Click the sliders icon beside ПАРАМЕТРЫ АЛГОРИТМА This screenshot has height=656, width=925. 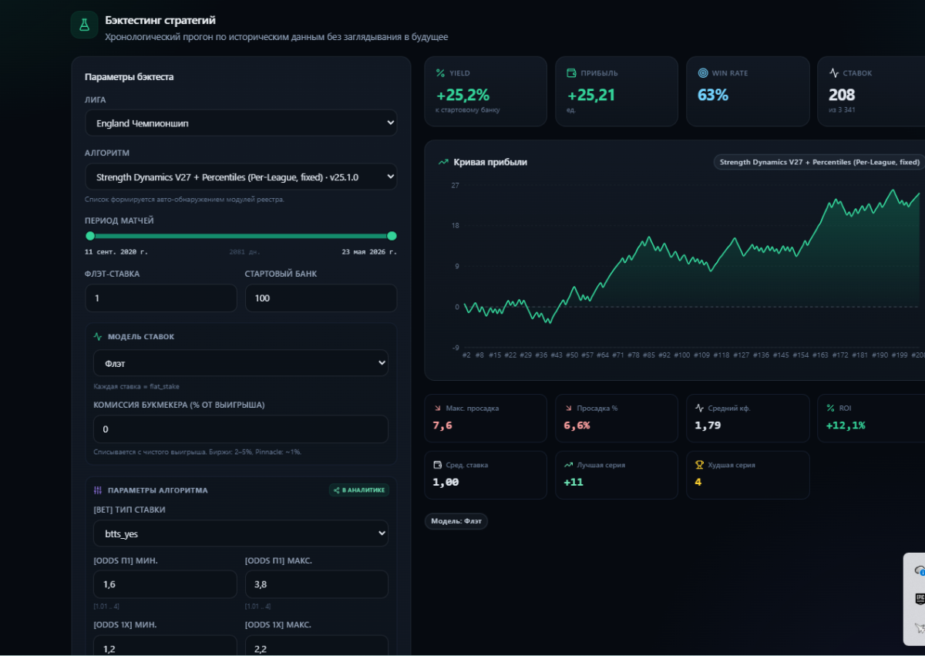[x=98, y=490]
